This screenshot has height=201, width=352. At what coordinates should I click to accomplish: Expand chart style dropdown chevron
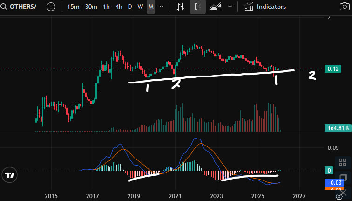pos(230,7)
